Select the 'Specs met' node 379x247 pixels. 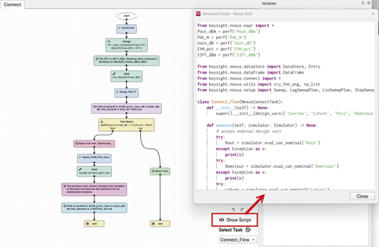pos(160,171)
